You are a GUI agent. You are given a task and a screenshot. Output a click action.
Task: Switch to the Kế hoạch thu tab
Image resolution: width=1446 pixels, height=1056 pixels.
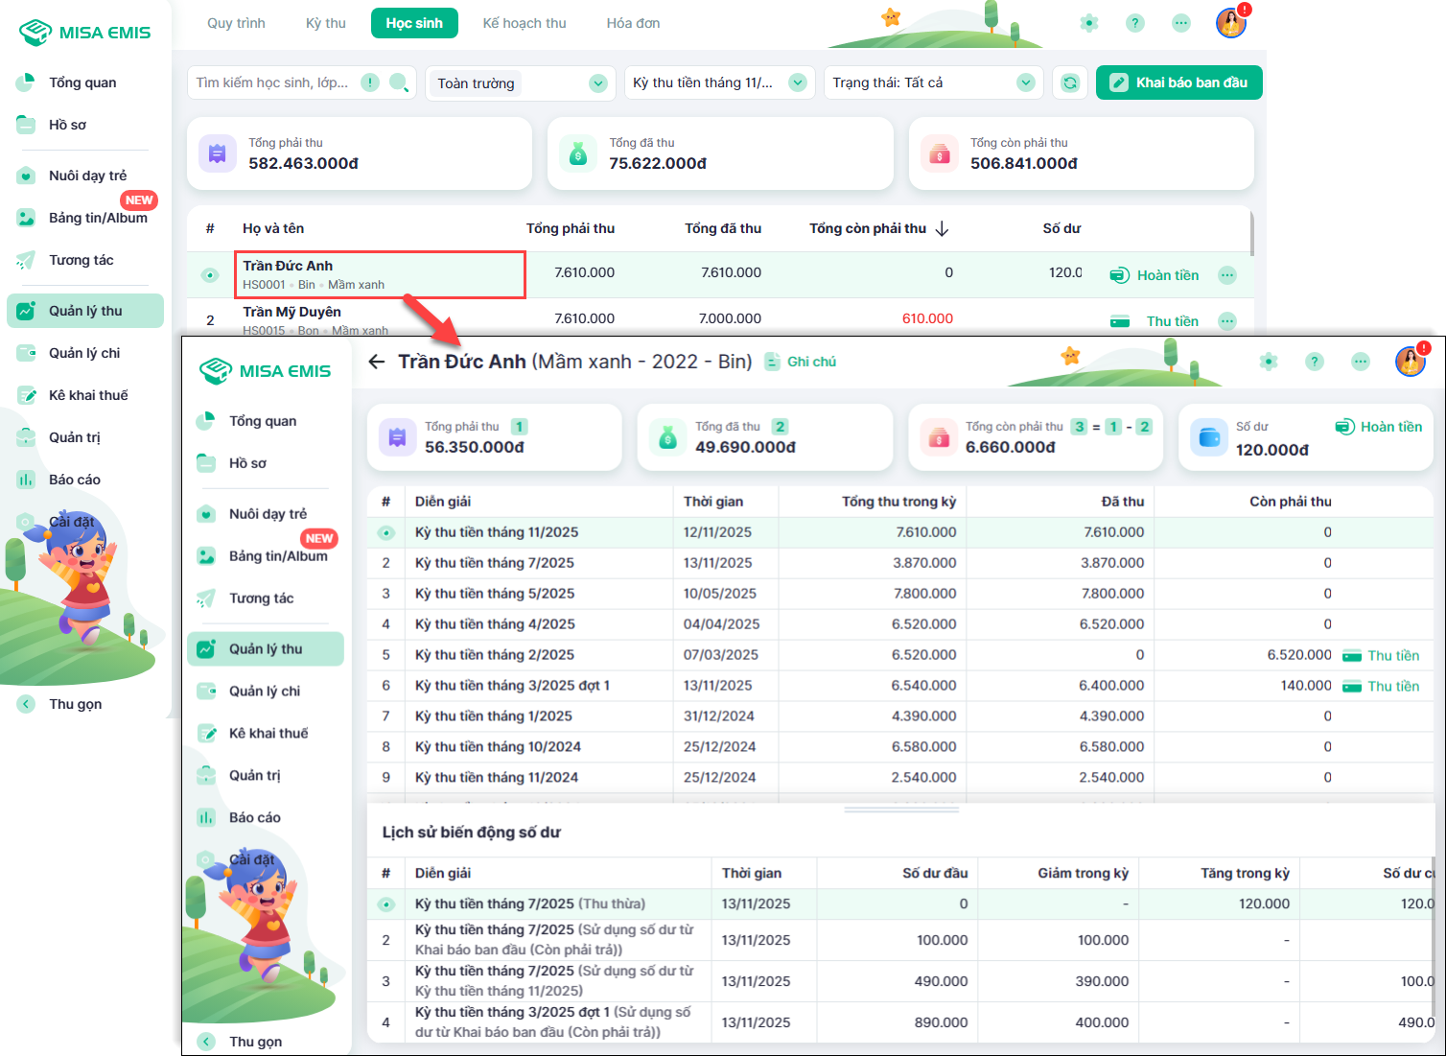point(525,23)
